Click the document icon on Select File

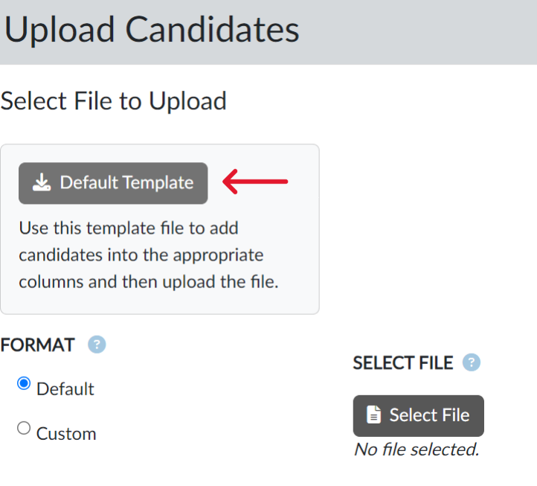coord(374,415)
